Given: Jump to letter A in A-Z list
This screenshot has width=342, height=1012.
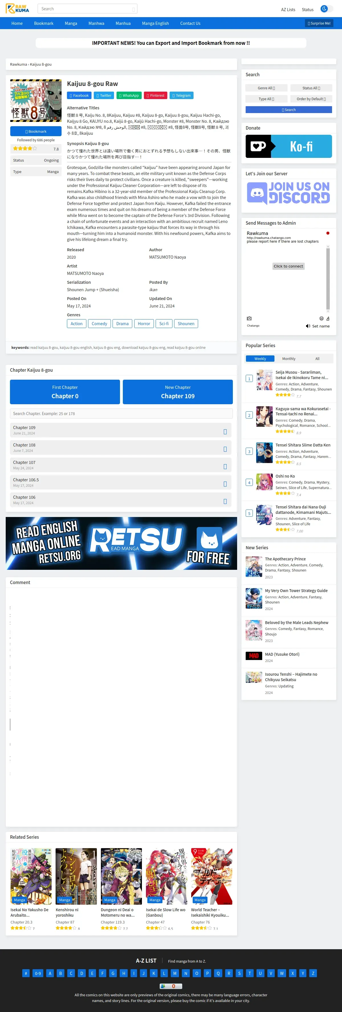Looking at the screenshot, I should pyautogui.click(x=50, y=973).
